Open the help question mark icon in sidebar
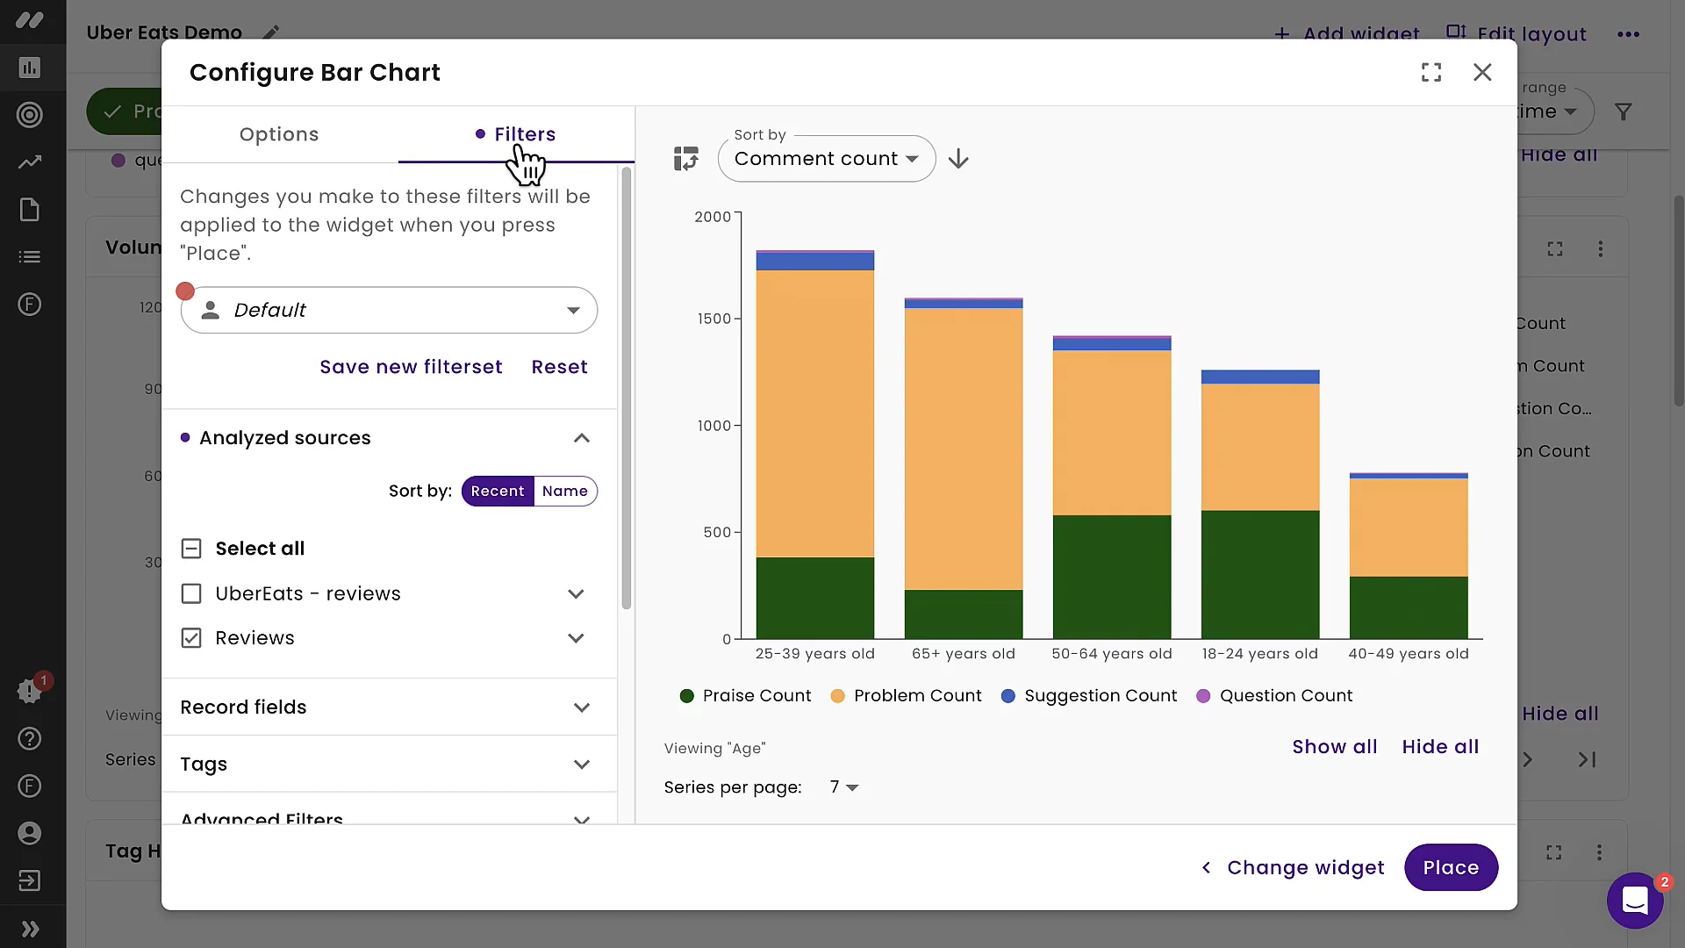The image size is (1685, 948). click(29, 739)
